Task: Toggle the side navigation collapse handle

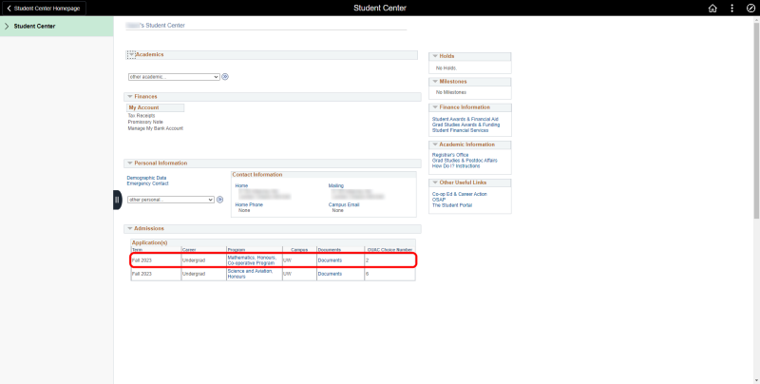Action: (x=117, y=200)
